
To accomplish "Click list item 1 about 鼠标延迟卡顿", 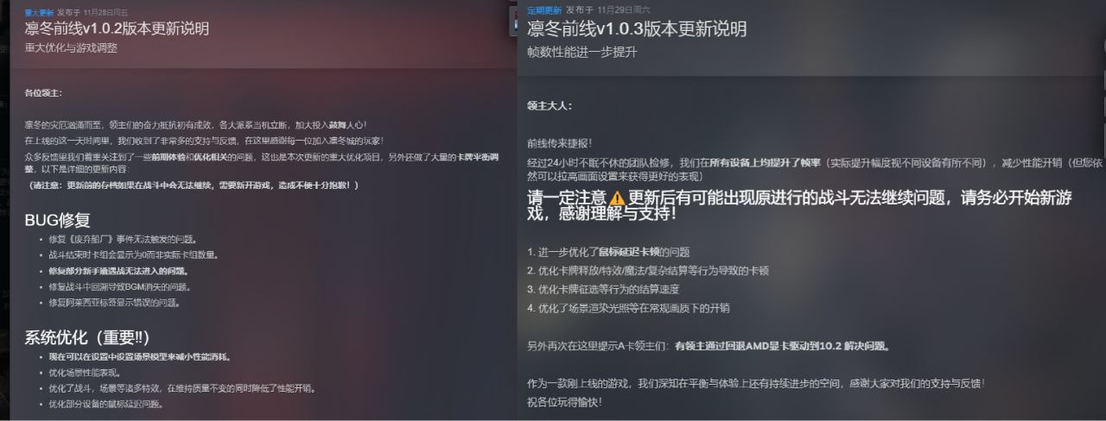I will click(608, 252).
